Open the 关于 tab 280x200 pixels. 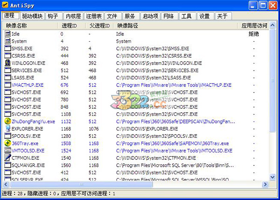point(224,16)
